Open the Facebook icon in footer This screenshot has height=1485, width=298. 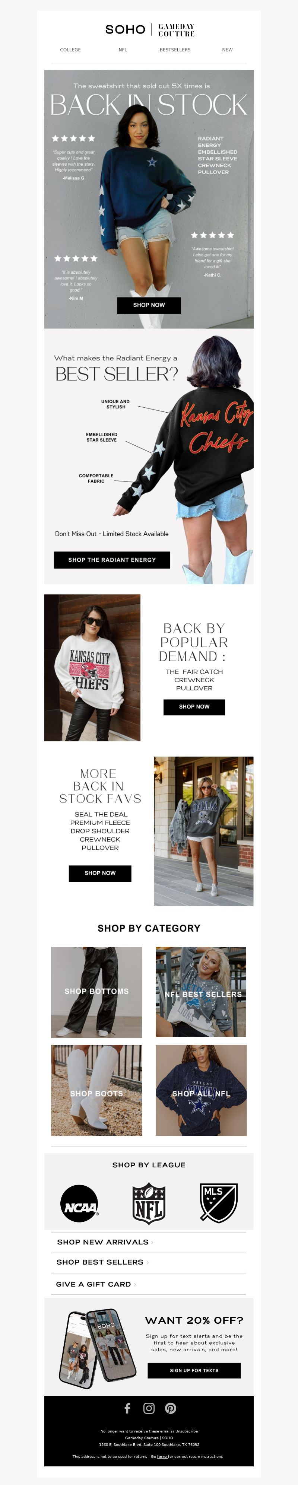click(x=127, y=1408)
